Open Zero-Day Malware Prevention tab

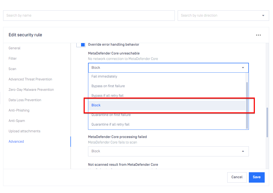click(31, 90)
